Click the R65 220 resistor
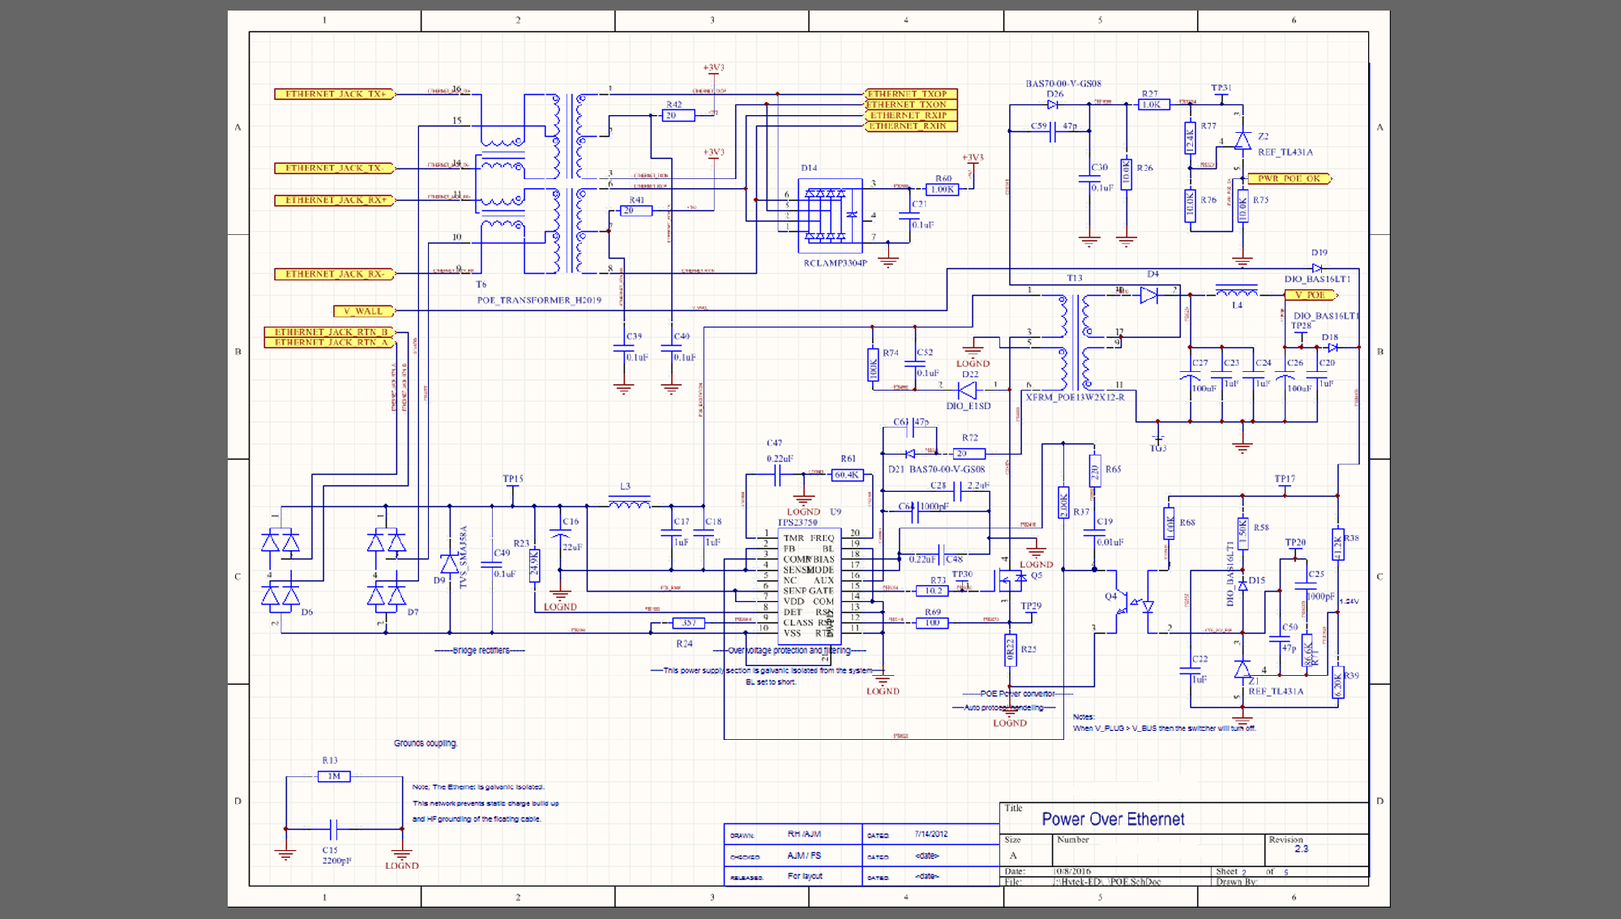1621x919 pixels. (x=1094, y=471)
